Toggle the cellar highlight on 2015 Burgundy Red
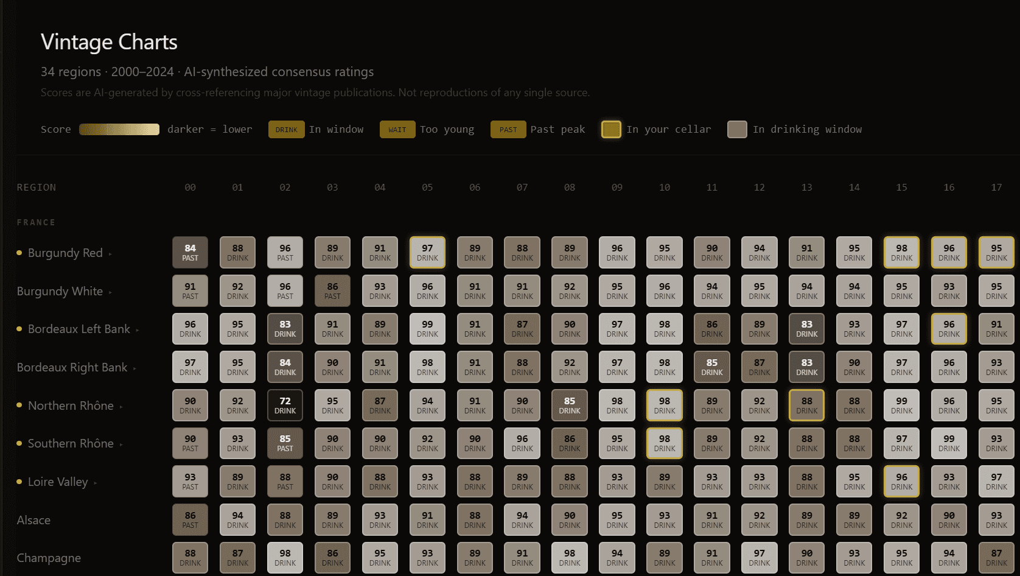The width and height of the screenshot is (1020, 576). click(x=901, y=252)
